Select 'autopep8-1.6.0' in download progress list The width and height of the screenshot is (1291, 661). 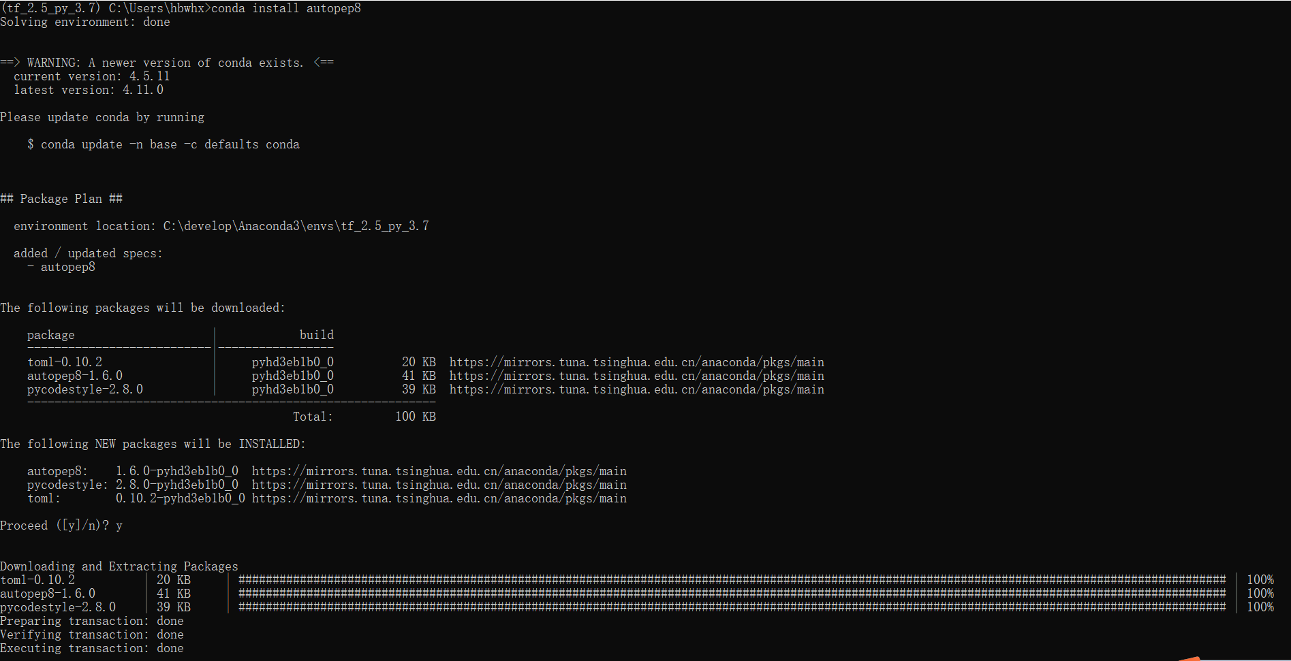48,594
